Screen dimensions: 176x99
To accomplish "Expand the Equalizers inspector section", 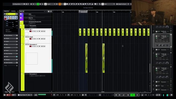I will [x=11, y=48].
